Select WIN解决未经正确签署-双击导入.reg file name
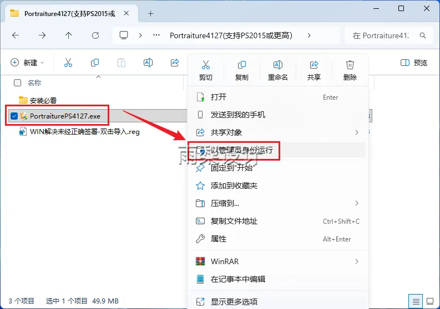The width and height of the screenshot is (440, 309). point(85,131)
